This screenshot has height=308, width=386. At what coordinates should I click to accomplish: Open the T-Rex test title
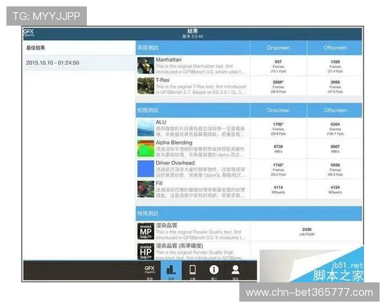click(x=163, y=80)
